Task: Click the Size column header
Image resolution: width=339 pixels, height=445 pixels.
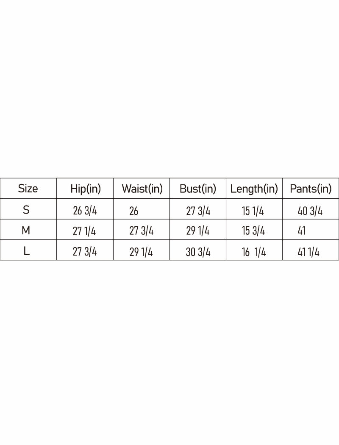Action: pyautogui.click(x=28, y=189)
